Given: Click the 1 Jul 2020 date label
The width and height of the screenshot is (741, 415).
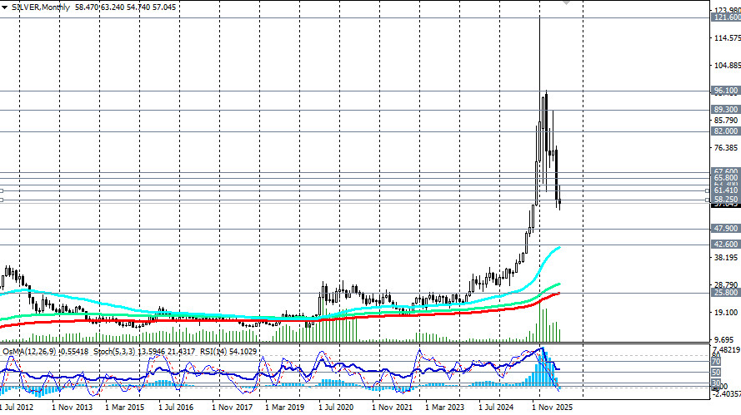Looking at the screenshot, I should coord(336,407).
